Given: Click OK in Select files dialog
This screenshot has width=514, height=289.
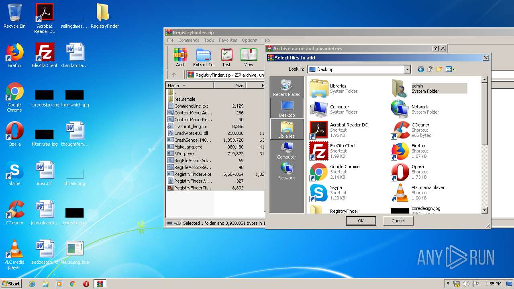Looking at the screenshot, I should (361, 221).
